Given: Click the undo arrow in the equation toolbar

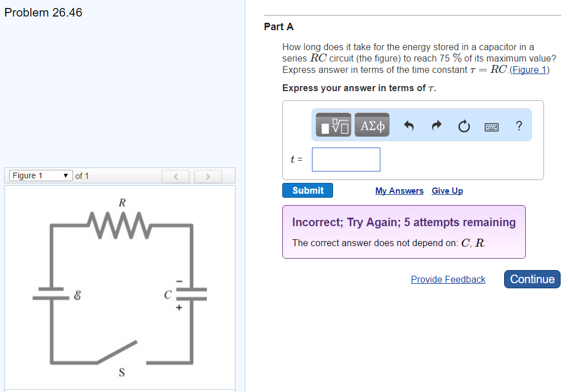Looking at the screenshot, I should coord(409,125).
